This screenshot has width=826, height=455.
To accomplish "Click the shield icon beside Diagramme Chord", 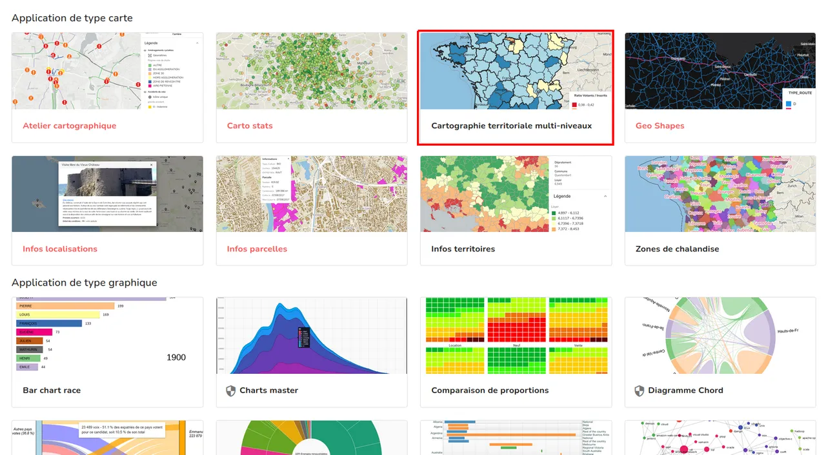I will pos(640,391).
